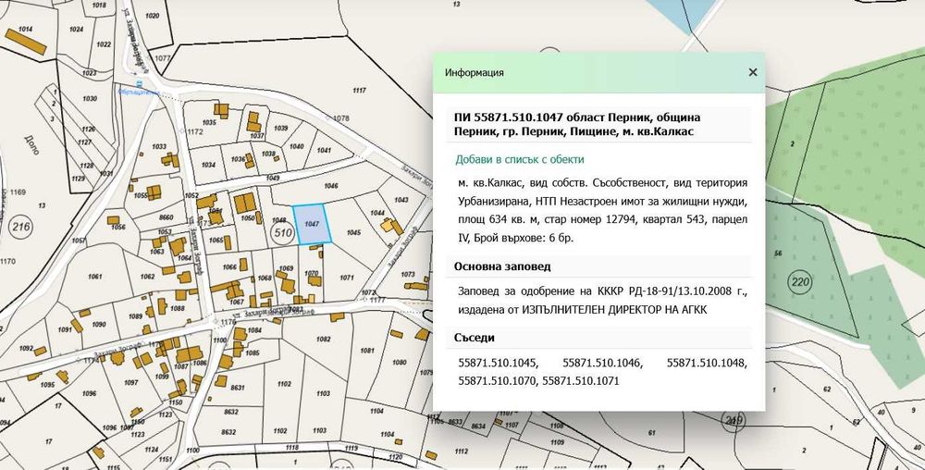The image size is (925, 470).
Task: Click the 'Основна заповед' section heading
Action: pos(502,266)
